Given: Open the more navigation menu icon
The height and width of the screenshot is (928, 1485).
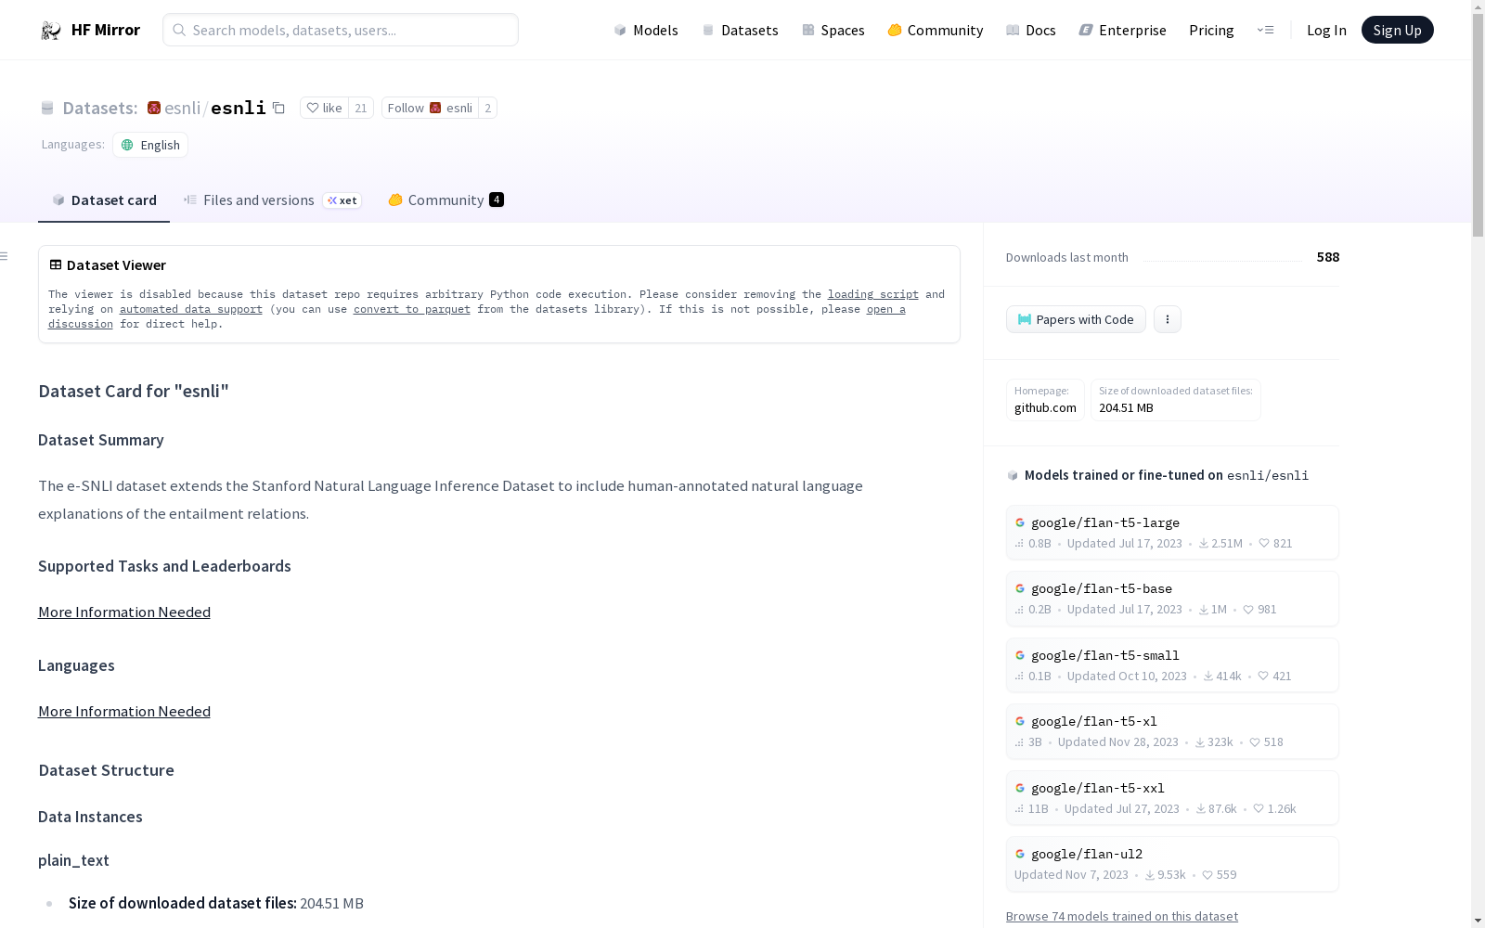Looking at the screenshot, I should coord(1265,30).
